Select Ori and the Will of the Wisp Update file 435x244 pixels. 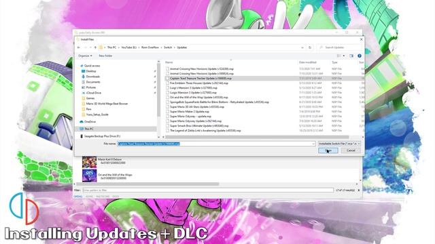pyautogui.click(x=198, y=98)
